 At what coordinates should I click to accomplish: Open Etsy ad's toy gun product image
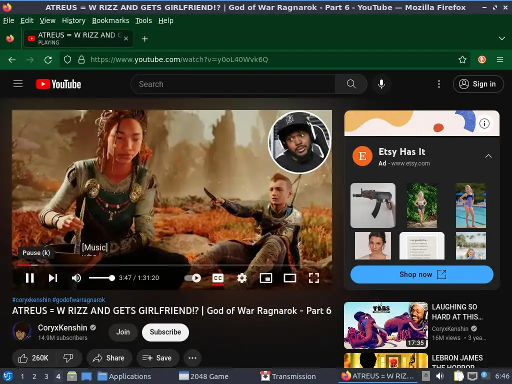[372, 205]
